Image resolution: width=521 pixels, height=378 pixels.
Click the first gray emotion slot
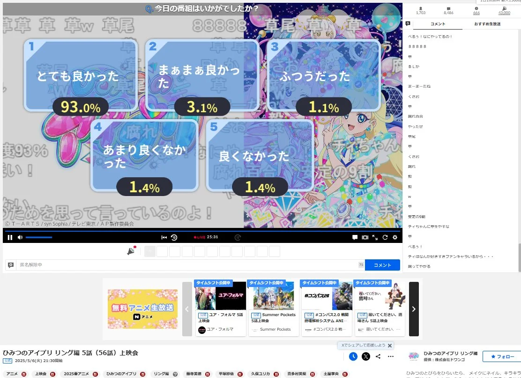(x=150, y=251)
